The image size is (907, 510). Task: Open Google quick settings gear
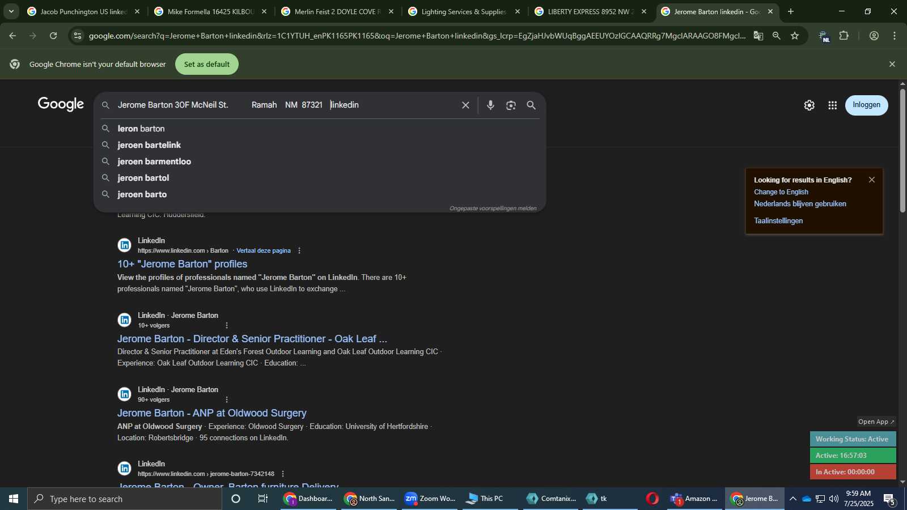click(809, 105)
